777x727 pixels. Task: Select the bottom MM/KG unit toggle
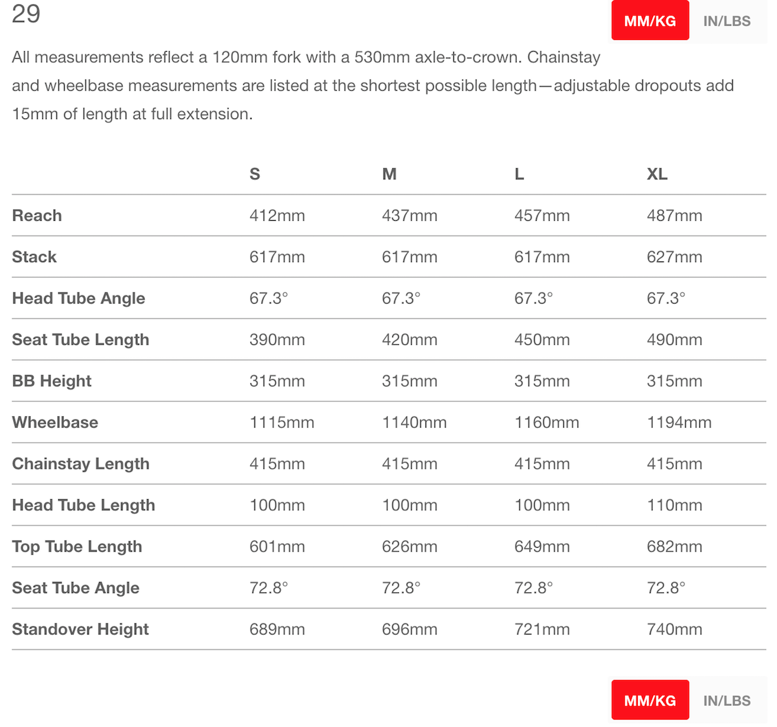coord(650,700)
